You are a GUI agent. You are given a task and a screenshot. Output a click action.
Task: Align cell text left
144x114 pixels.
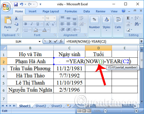(x=62, y=24)
